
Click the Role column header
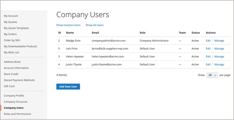pyautogui.click(x=143, y=33)
